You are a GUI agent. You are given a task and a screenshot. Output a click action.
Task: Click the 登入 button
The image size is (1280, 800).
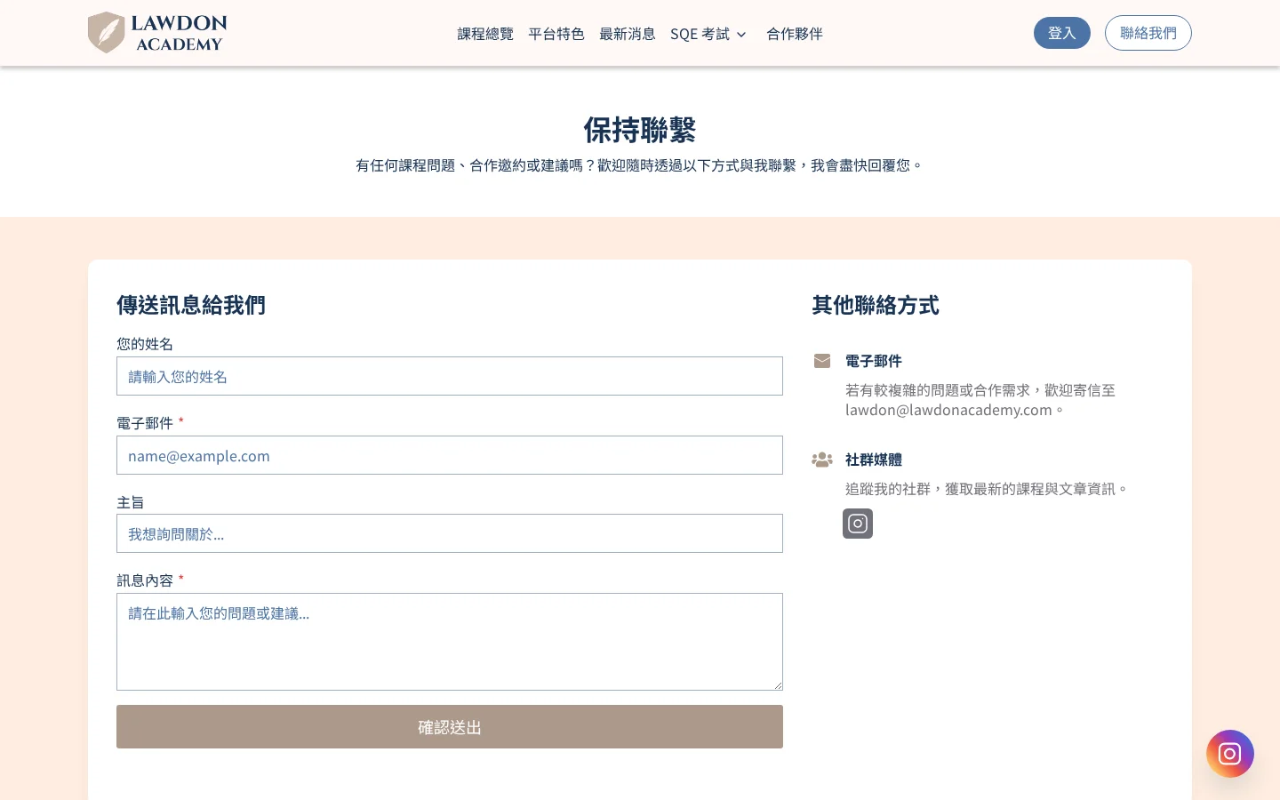click(1061, 32)
